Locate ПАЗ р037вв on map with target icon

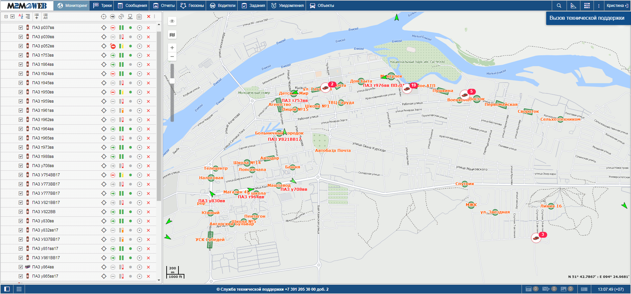[x=104, y=28]
